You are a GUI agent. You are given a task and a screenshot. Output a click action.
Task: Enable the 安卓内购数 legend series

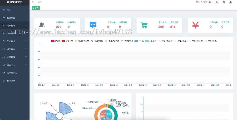180,41
